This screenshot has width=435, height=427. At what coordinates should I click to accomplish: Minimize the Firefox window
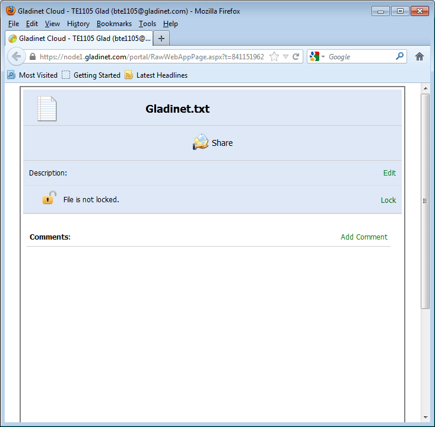380,11
